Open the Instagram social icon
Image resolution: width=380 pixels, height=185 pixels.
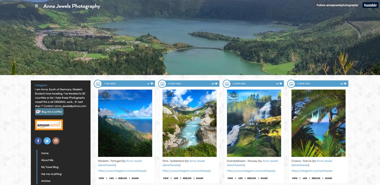(56, 141)
